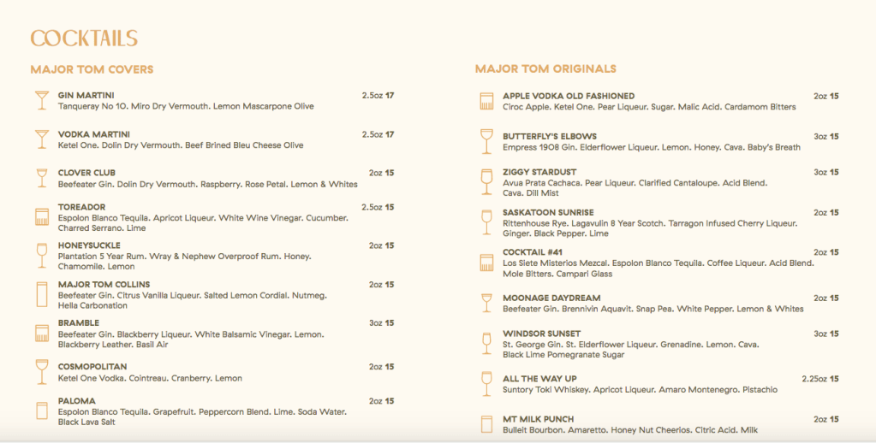Click the martini glass icon by Cosmopolitan
The width and height of the screenshot is (876, 443).
(x=41, y=371)
